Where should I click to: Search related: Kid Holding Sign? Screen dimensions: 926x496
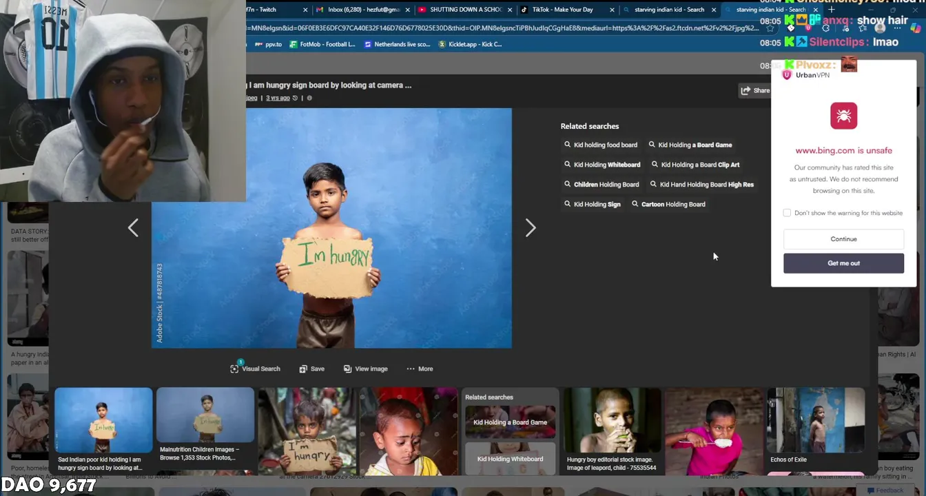pyautogui.click(x=593, y=204)
